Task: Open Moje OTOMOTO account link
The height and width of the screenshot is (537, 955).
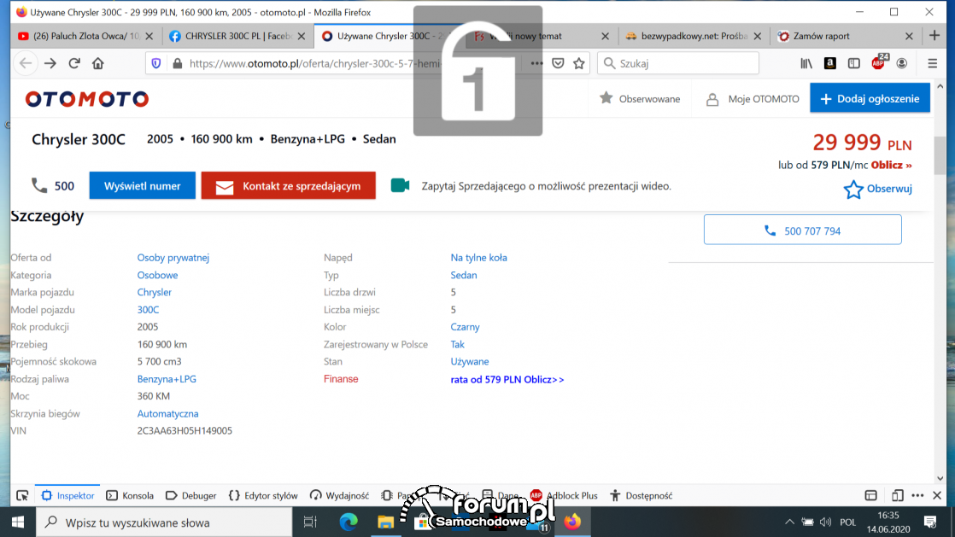Action: [753, 99]
